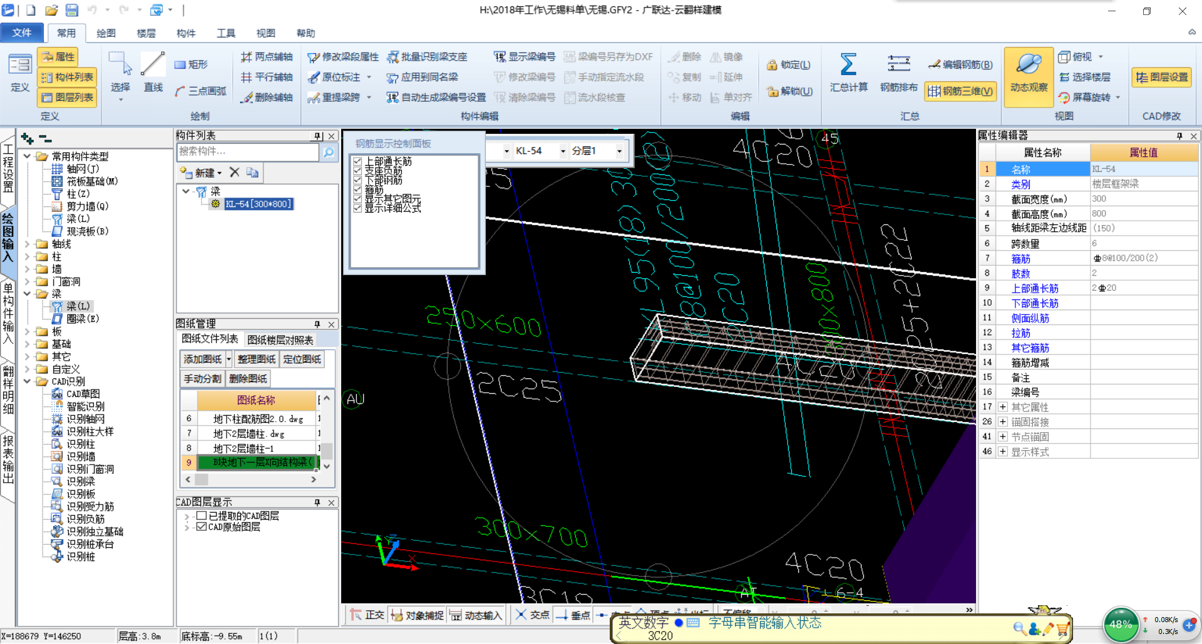Click 编辑钢筋(B) tool

961,64
